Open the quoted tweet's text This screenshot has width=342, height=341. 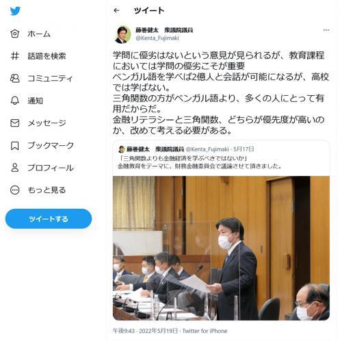click(200, 162)
